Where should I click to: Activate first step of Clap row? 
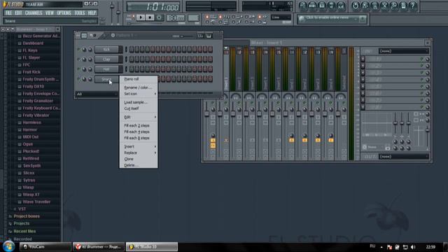(x=132, y=59)
